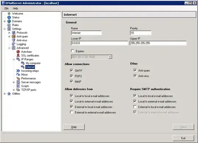Click the TCP/IP ports icon

click(18, 90)
